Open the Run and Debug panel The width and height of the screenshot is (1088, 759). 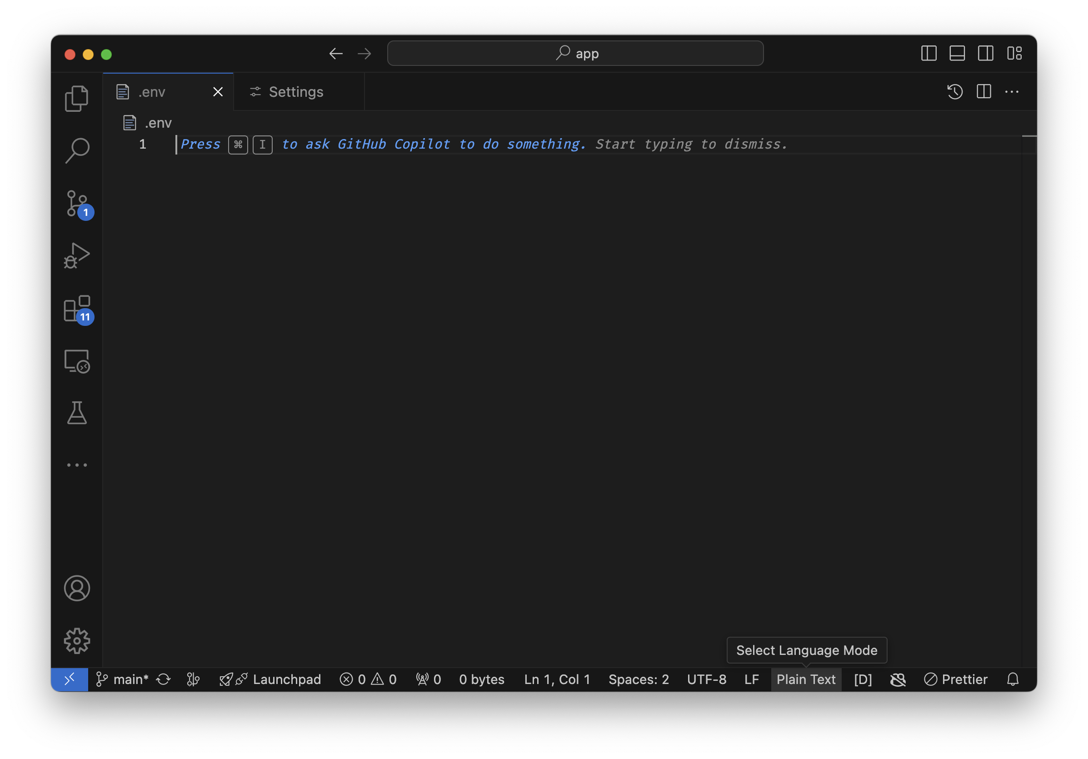[76, 256]
